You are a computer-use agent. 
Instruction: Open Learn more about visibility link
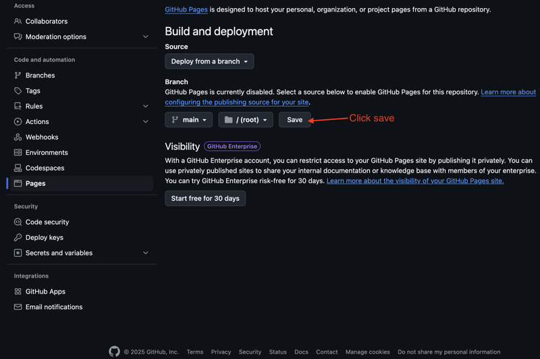[x=415, y=181]
